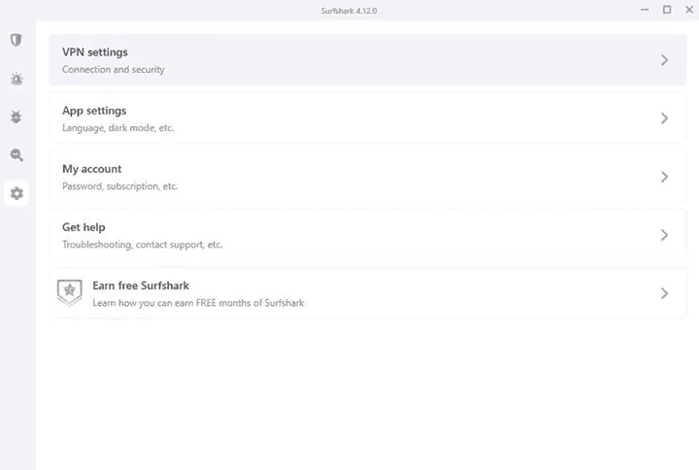Click the chevron on the My account row
The image size is (699, 470).
(x=664, y=177)
